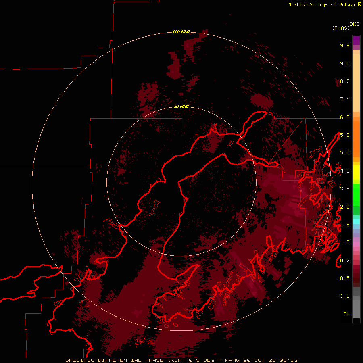Click the [PHAS] label above the color scale

(x=341, y=28)
